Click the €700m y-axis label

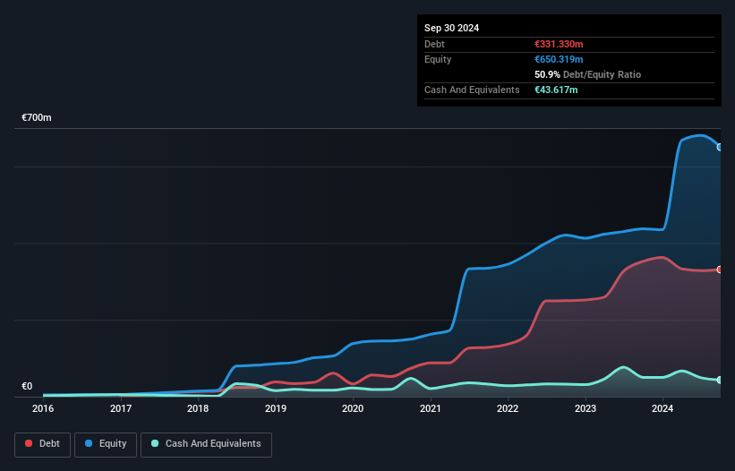click(x=37, y=117)
